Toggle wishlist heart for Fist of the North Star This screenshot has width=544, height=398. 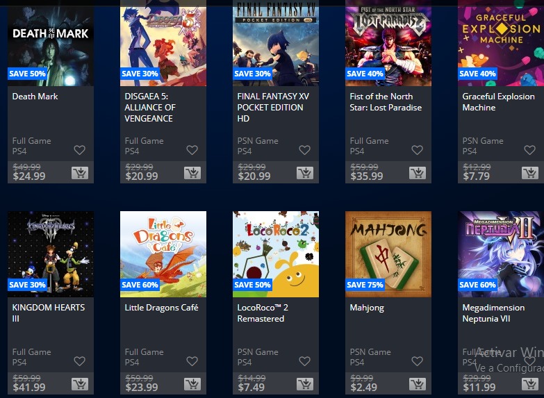(417, 150)
